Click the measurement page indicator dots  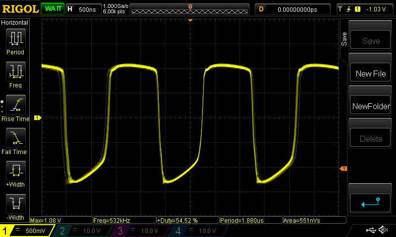coord(2,106)
